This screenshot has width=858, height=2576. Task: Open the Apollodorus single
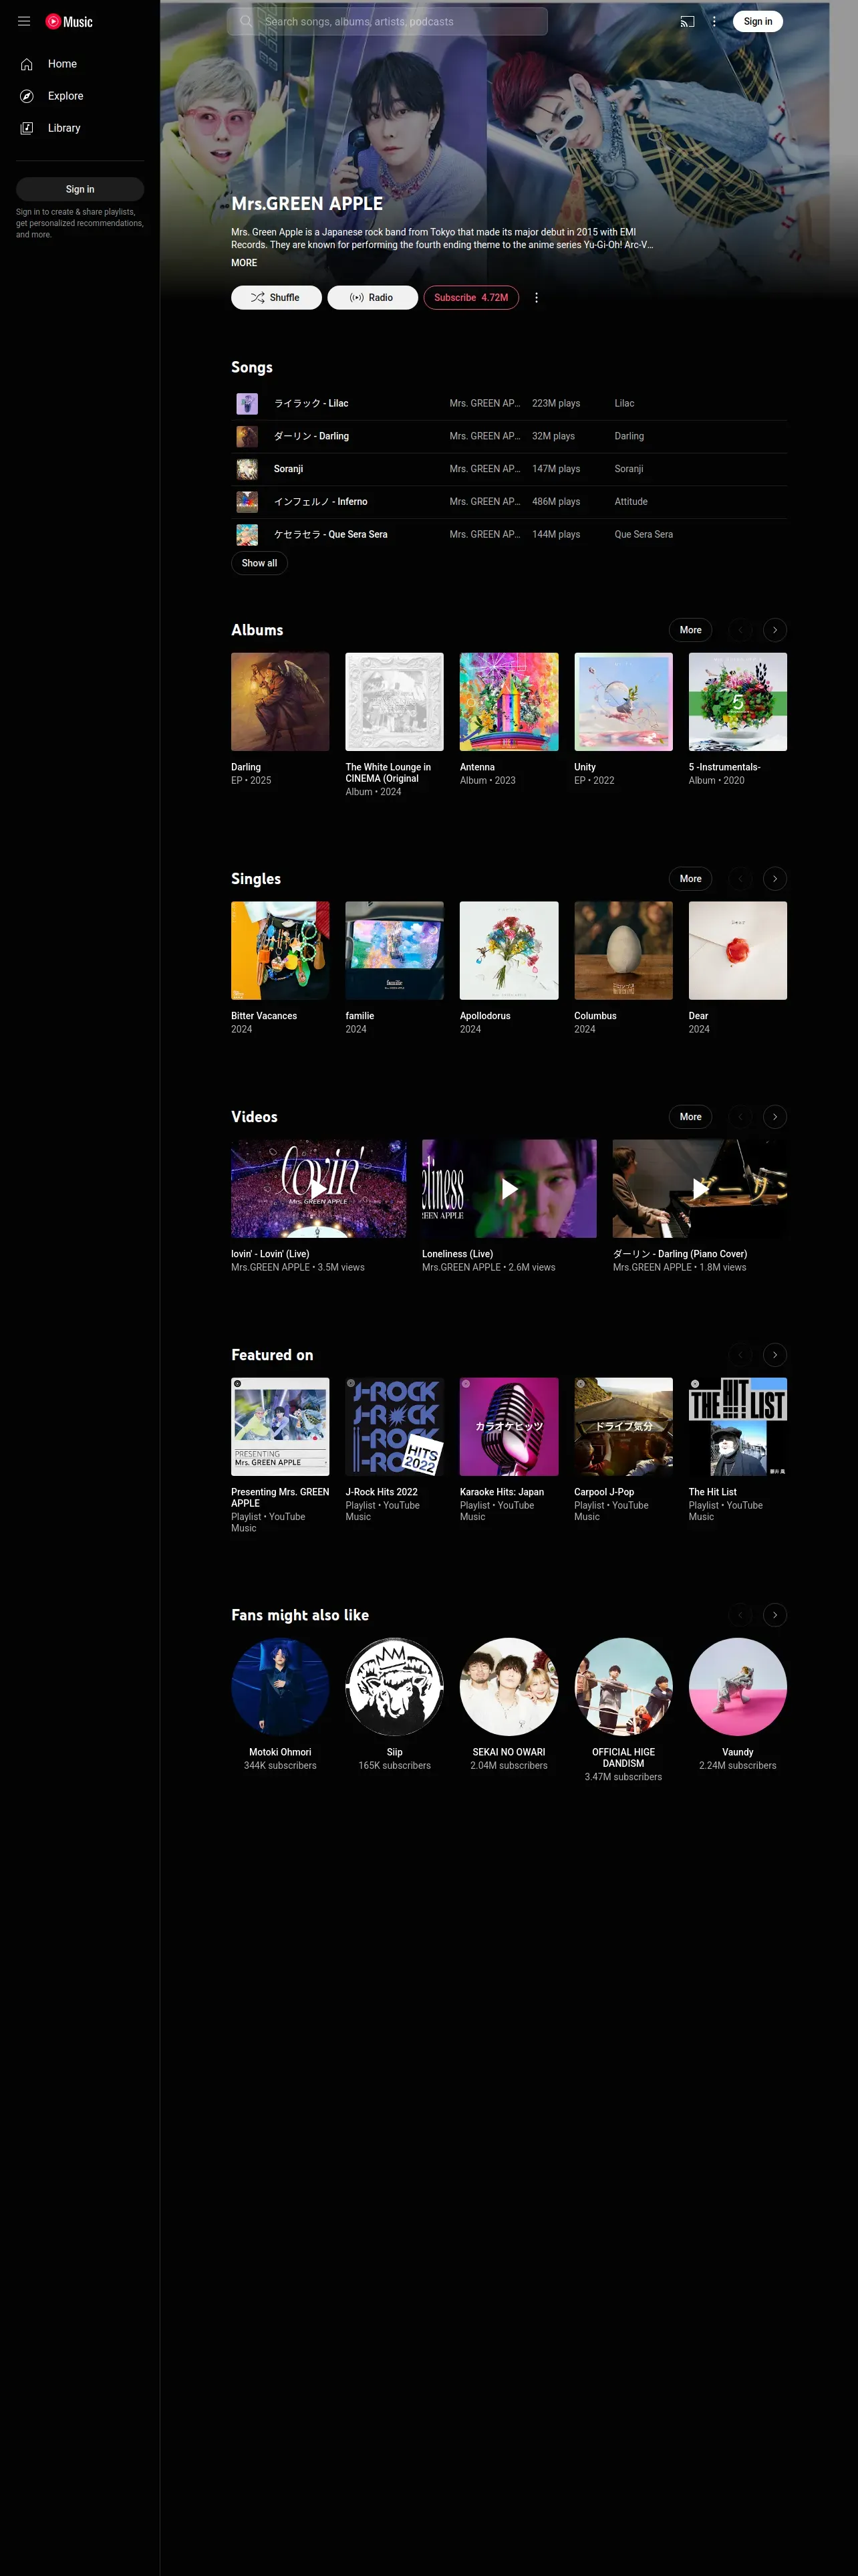coord(509,951)
